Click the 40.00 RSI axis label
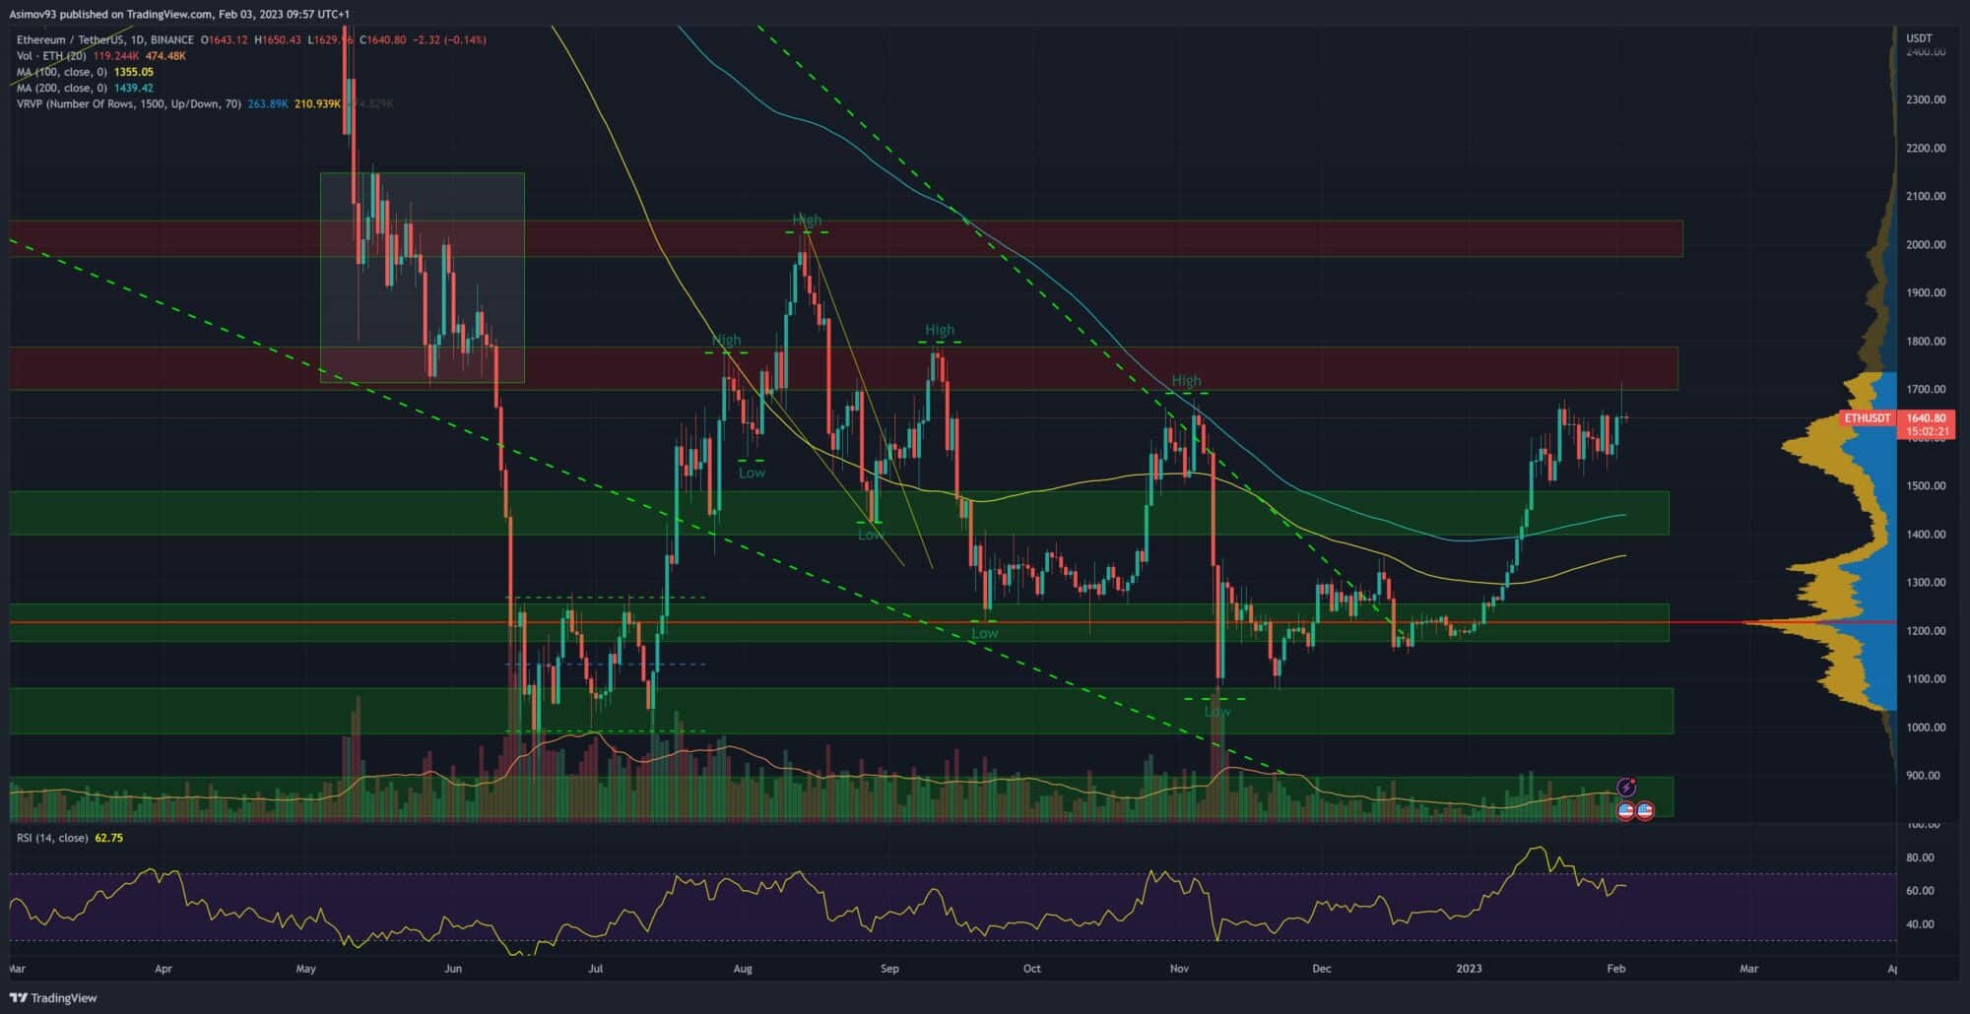The image size is (1970, 1014). click(1920, 923)
